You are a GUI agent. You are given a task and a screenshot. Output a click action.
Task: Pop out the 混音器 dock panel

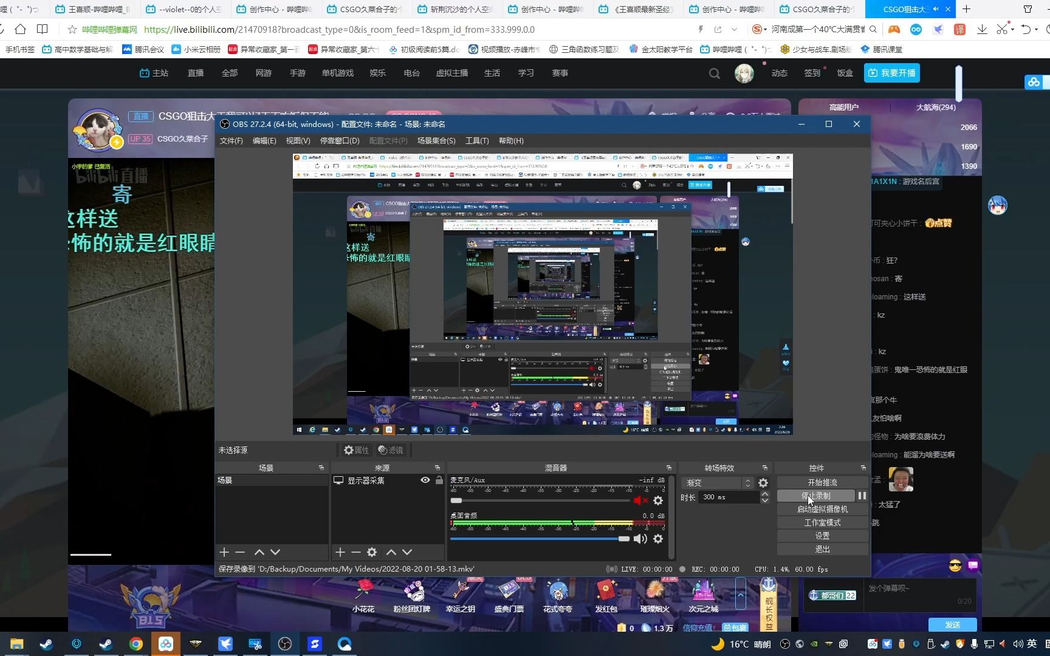coord(669,468)
